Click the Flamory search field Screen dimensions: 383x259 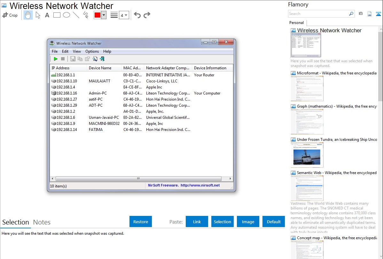[318, 14]
